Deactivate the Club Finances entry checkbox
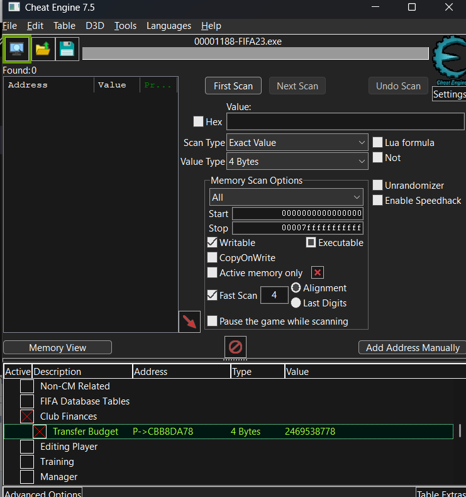This screenshot has width=466, height=497. (x=27, y=416)
